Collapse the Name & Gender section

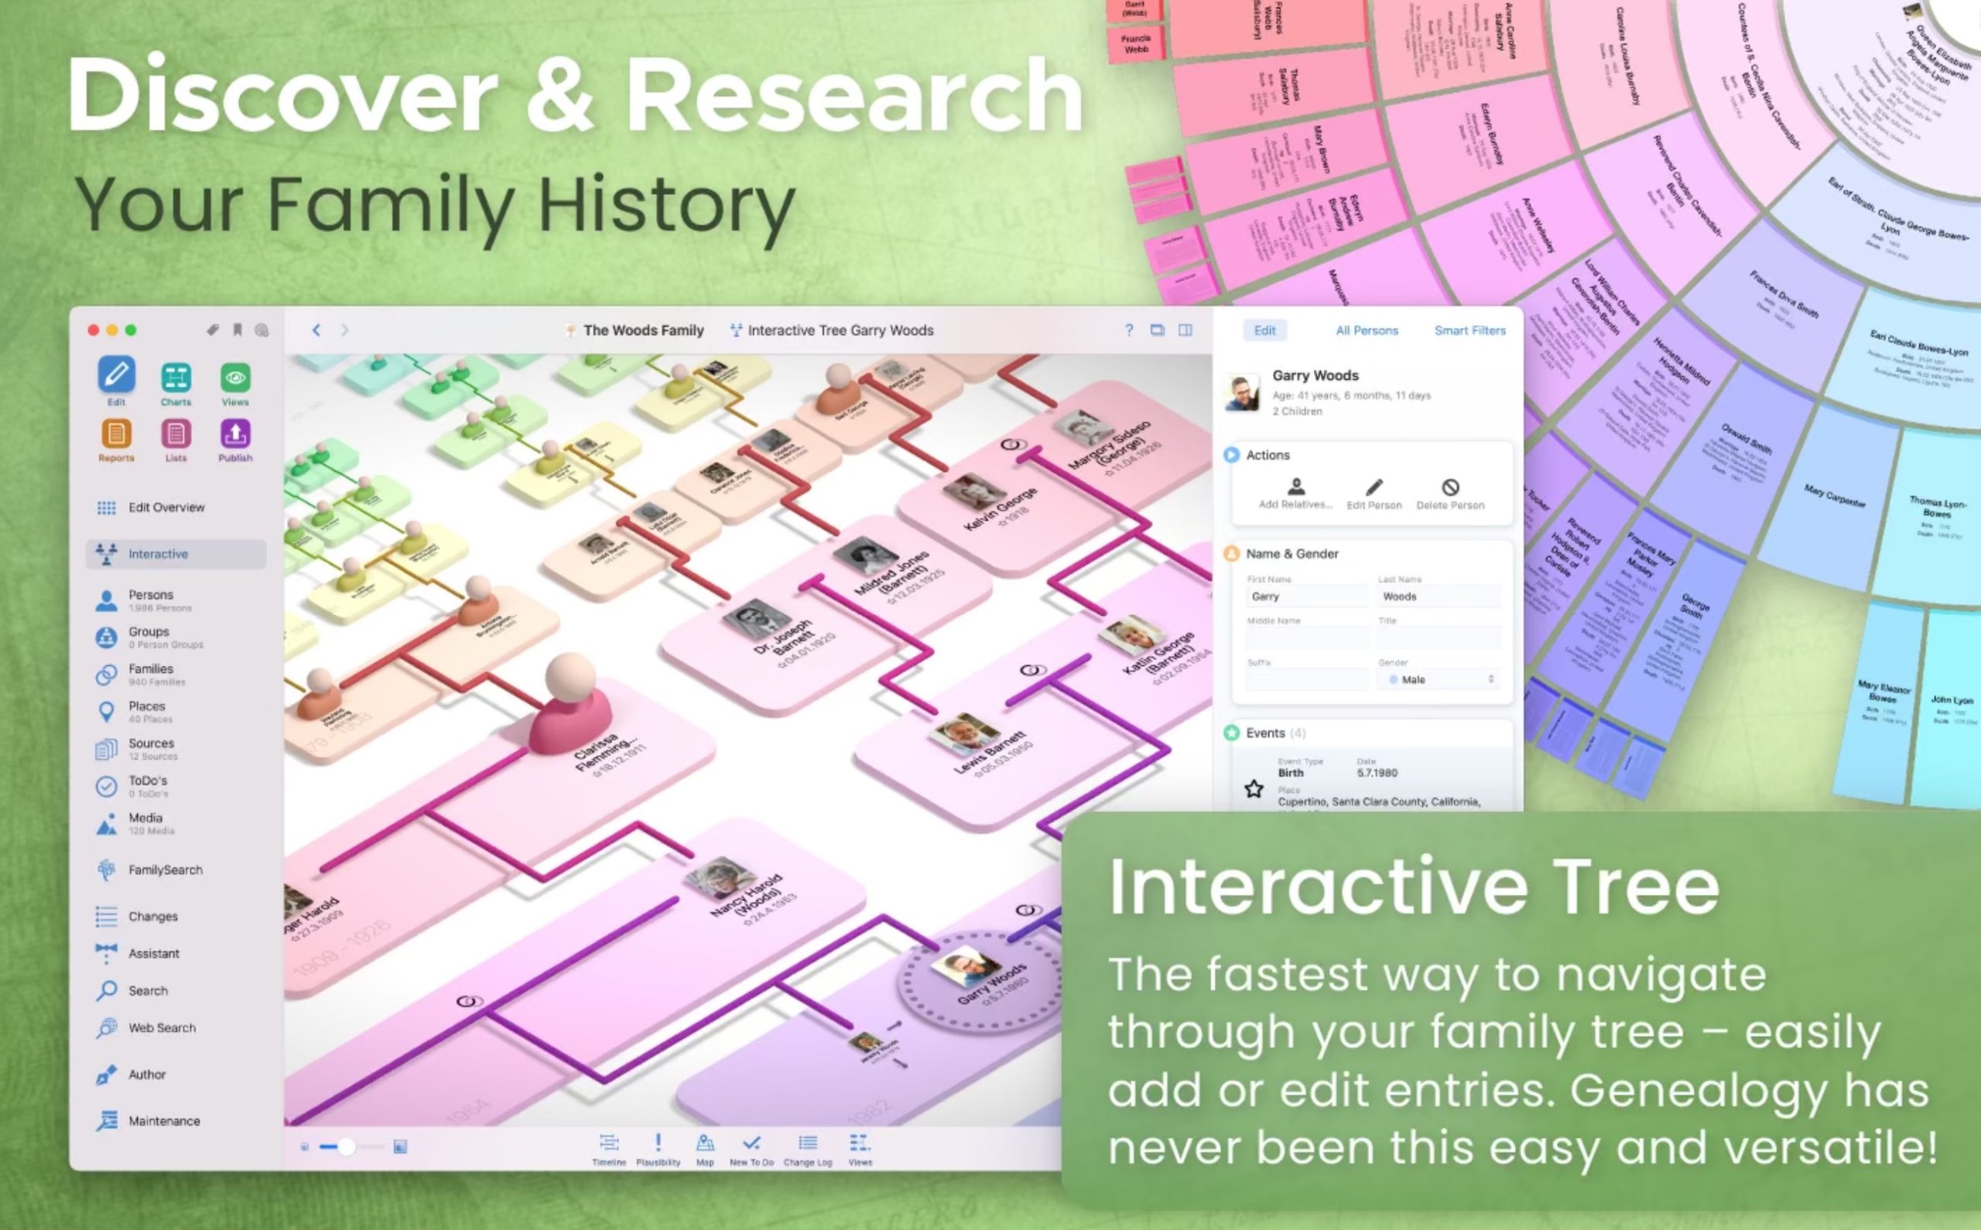click(x=1231, y=554)
